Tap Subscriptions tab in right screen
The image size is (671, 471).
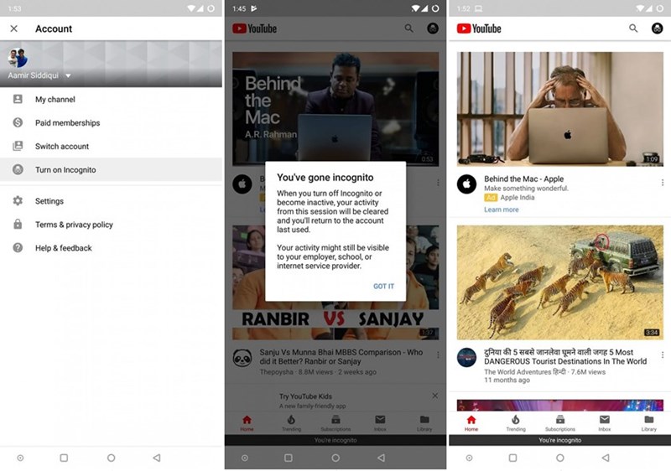[x=560, y=423]
